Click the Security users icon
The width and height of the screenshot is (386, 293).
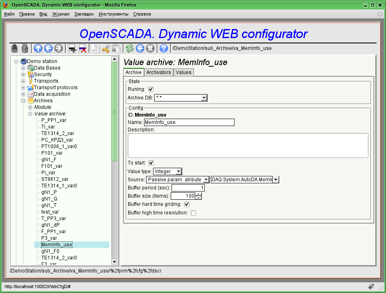tap(31, 74)
